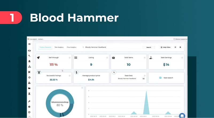The width and height of the screenshot is (214, 118).
Task: Click the eye icon in the sidebar
Action: (x=29, y=51)
